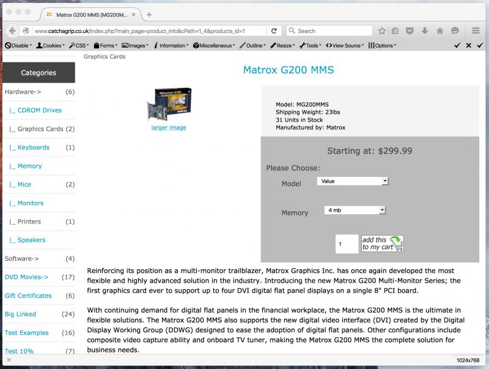Bookmark this page with the star icon
489x369 pixels.
coord(381,31)
